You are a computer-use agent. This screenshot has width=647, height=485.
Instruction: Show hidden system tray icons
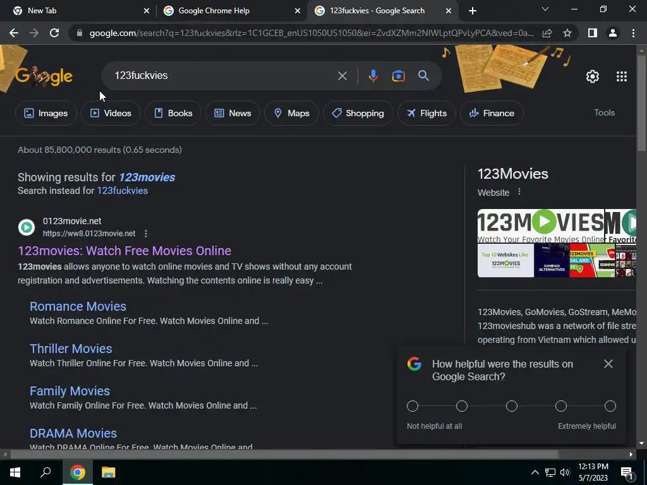pos(535,472)
